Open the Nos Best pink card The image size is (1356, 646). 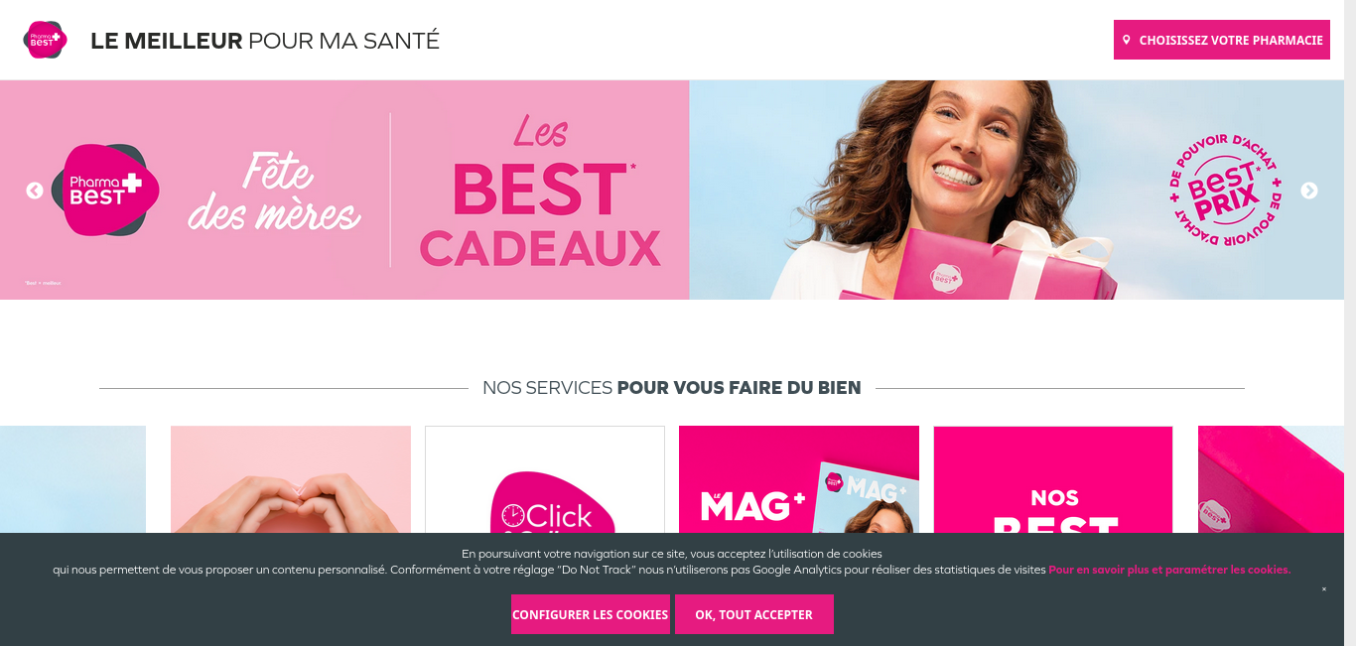click(1053, 480)
